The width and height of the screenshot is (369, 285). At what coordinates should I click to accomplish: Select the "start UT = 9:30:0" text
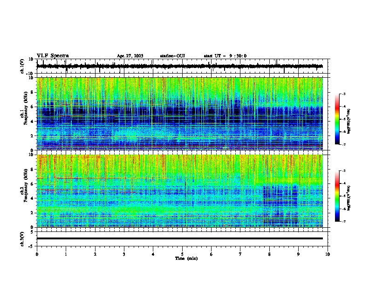coord(225,56)
